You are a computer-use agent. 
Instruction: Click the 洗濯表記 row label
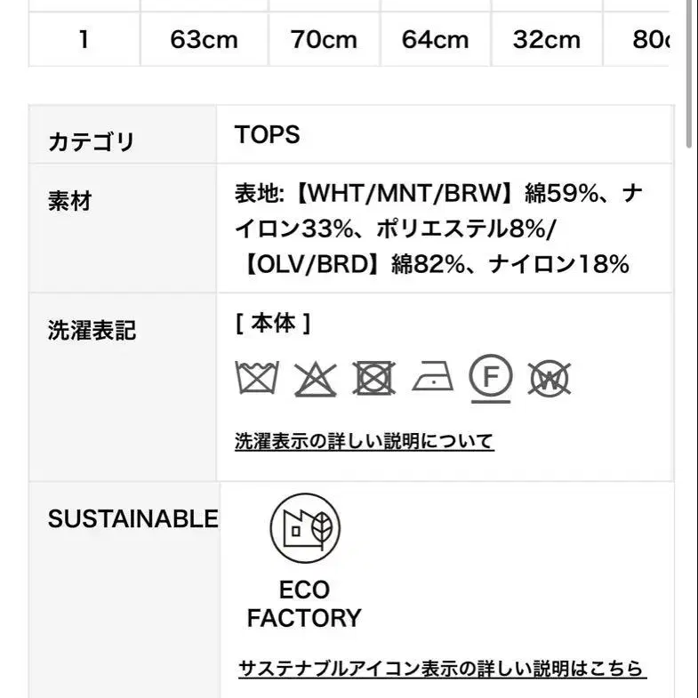point(92,331)
